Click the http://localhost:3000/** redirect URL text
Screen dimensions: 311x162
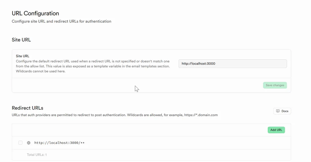[x=59, y=143]
